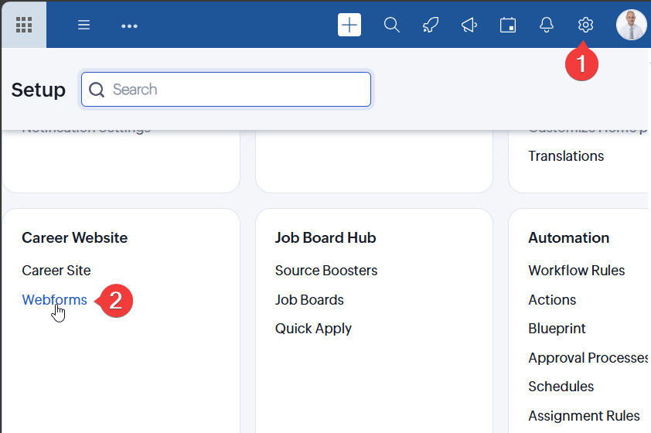The width and height of the screenshot is (651, 433).
Task: Open announcements megaphone icon
Action: [x=469, y=25]
